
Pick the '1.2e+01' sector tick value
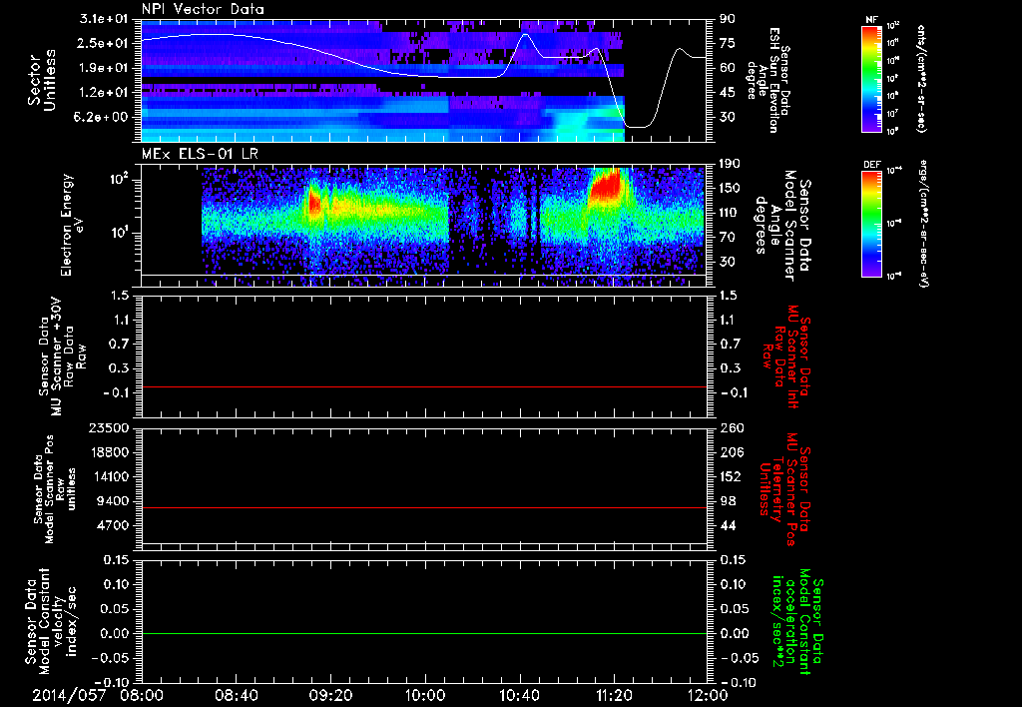click(103, 93)
